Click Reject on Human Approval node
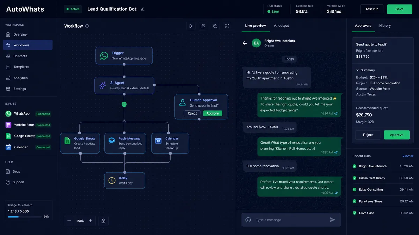Image resolution: width=419 pixels, height=235 pixels. pos(192,113)
